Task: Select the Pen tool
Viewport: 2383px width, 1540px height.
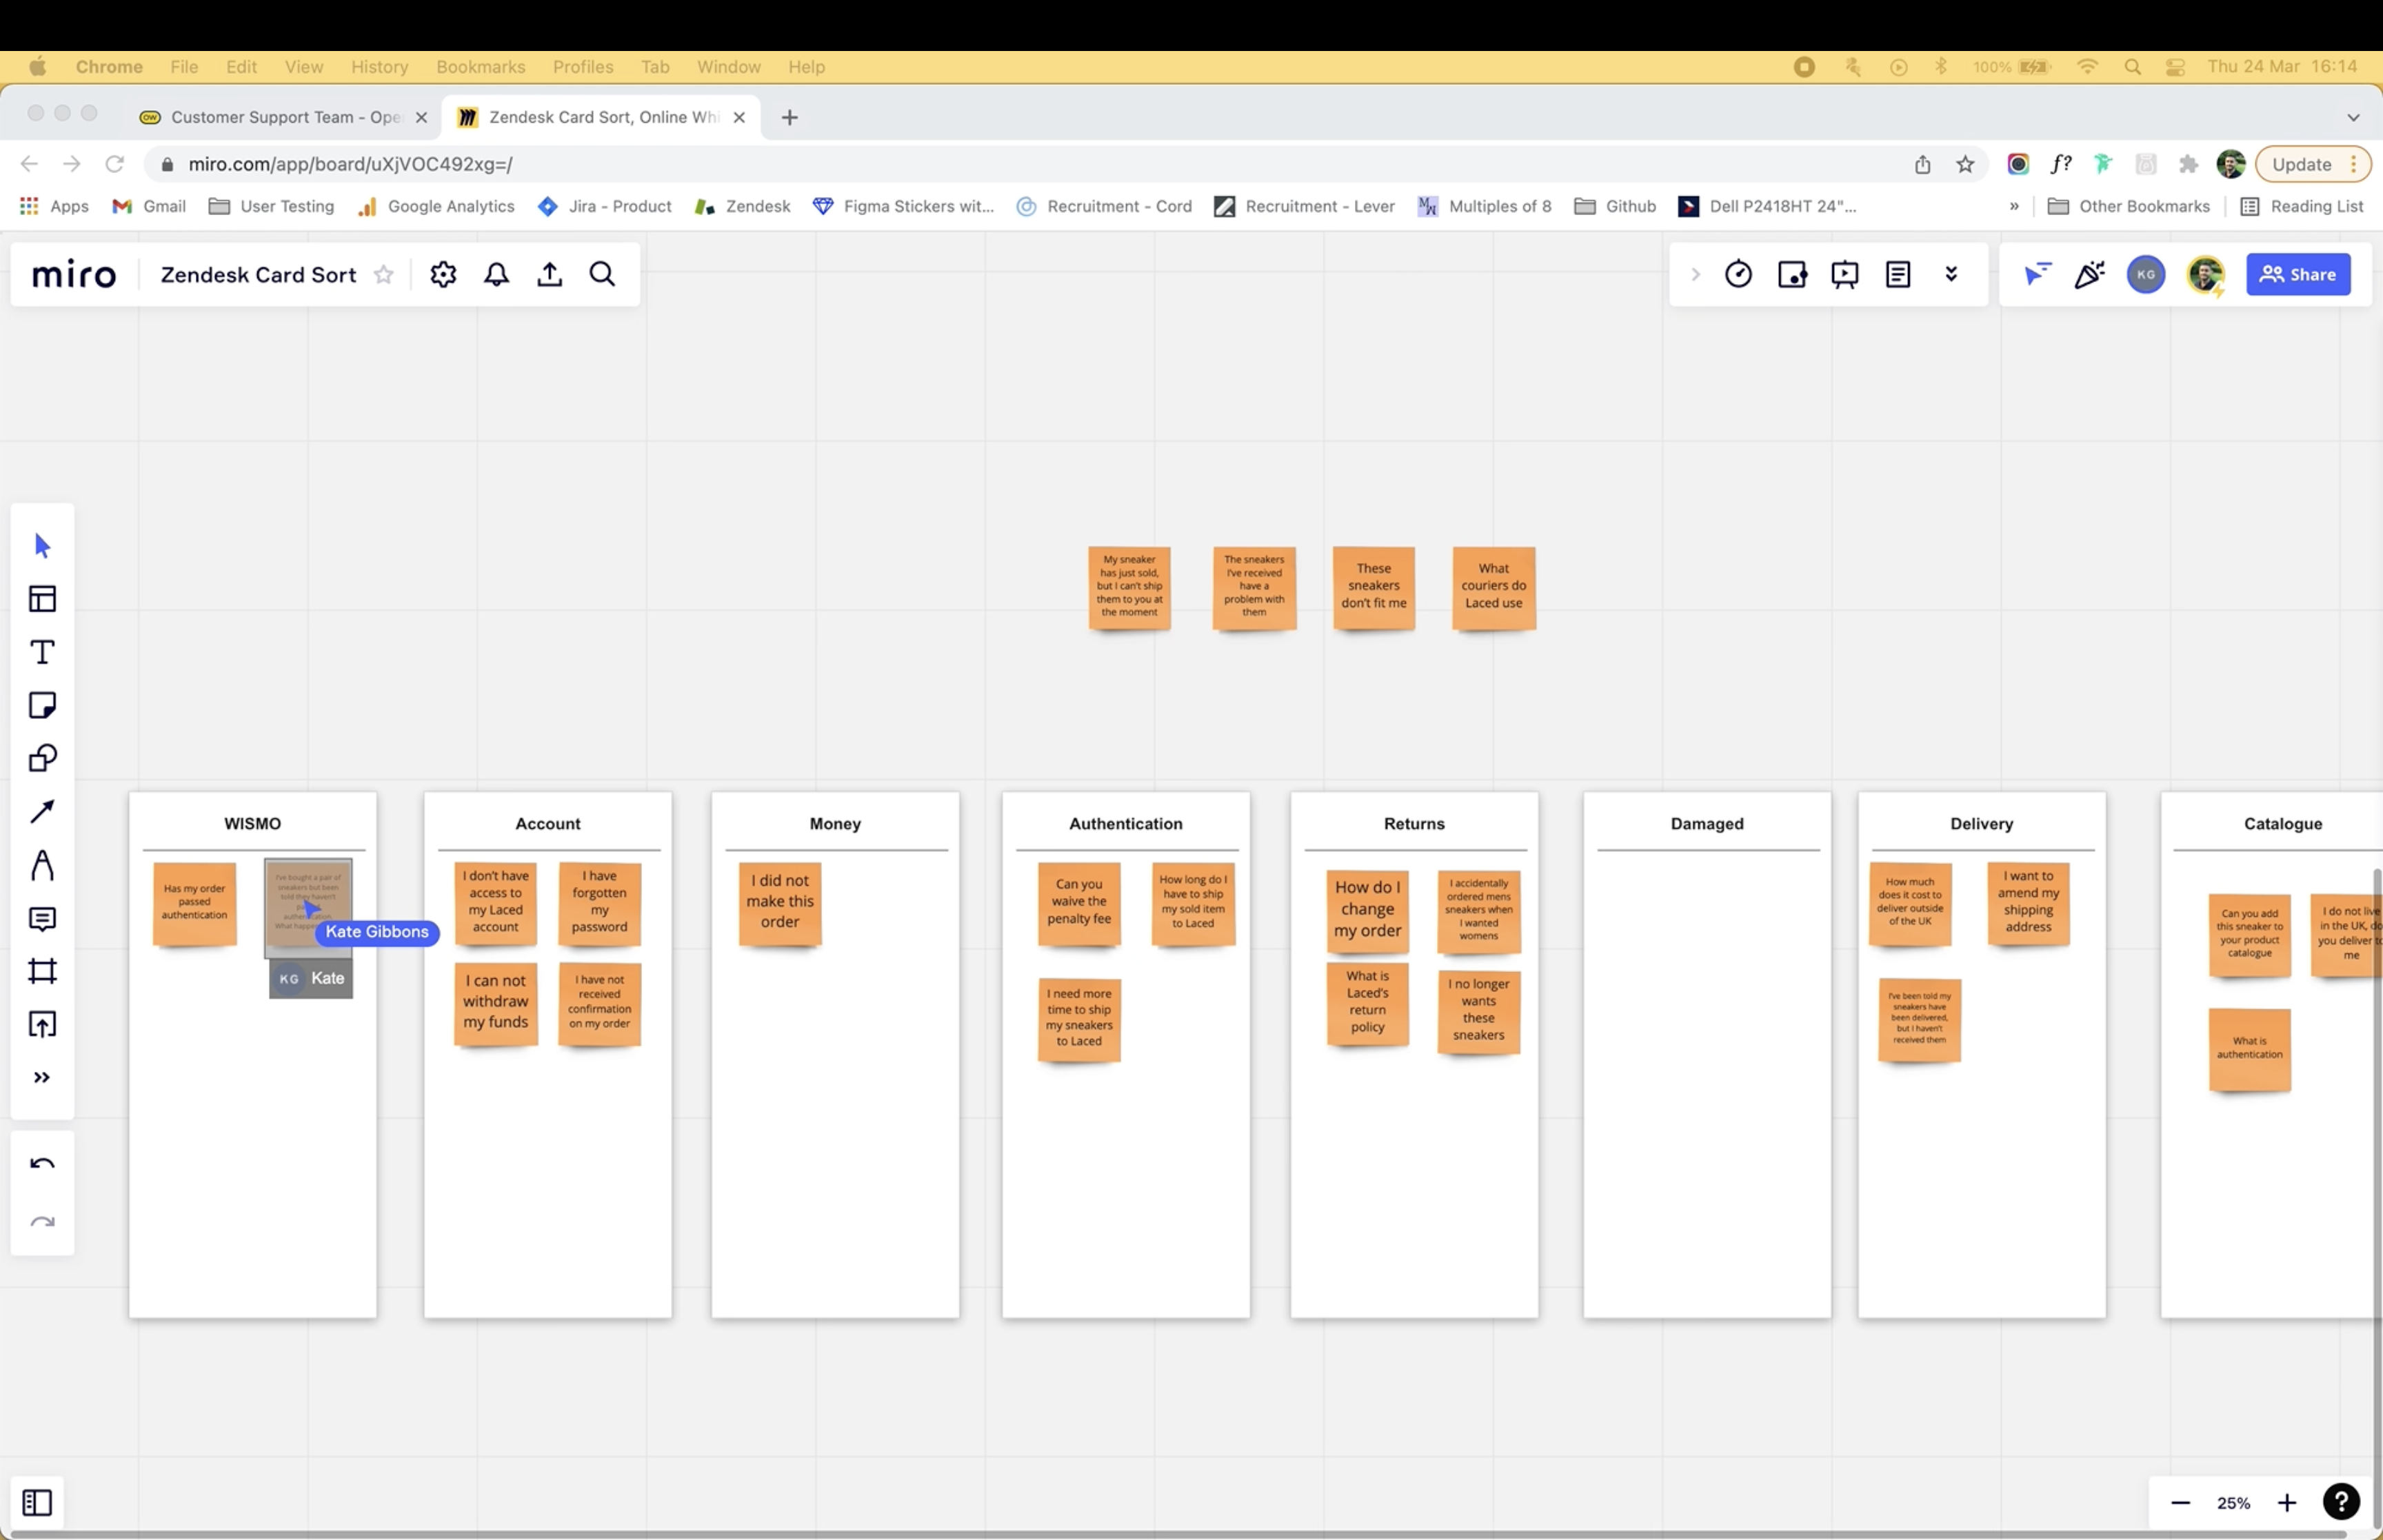Action: [x=42, y=865]
